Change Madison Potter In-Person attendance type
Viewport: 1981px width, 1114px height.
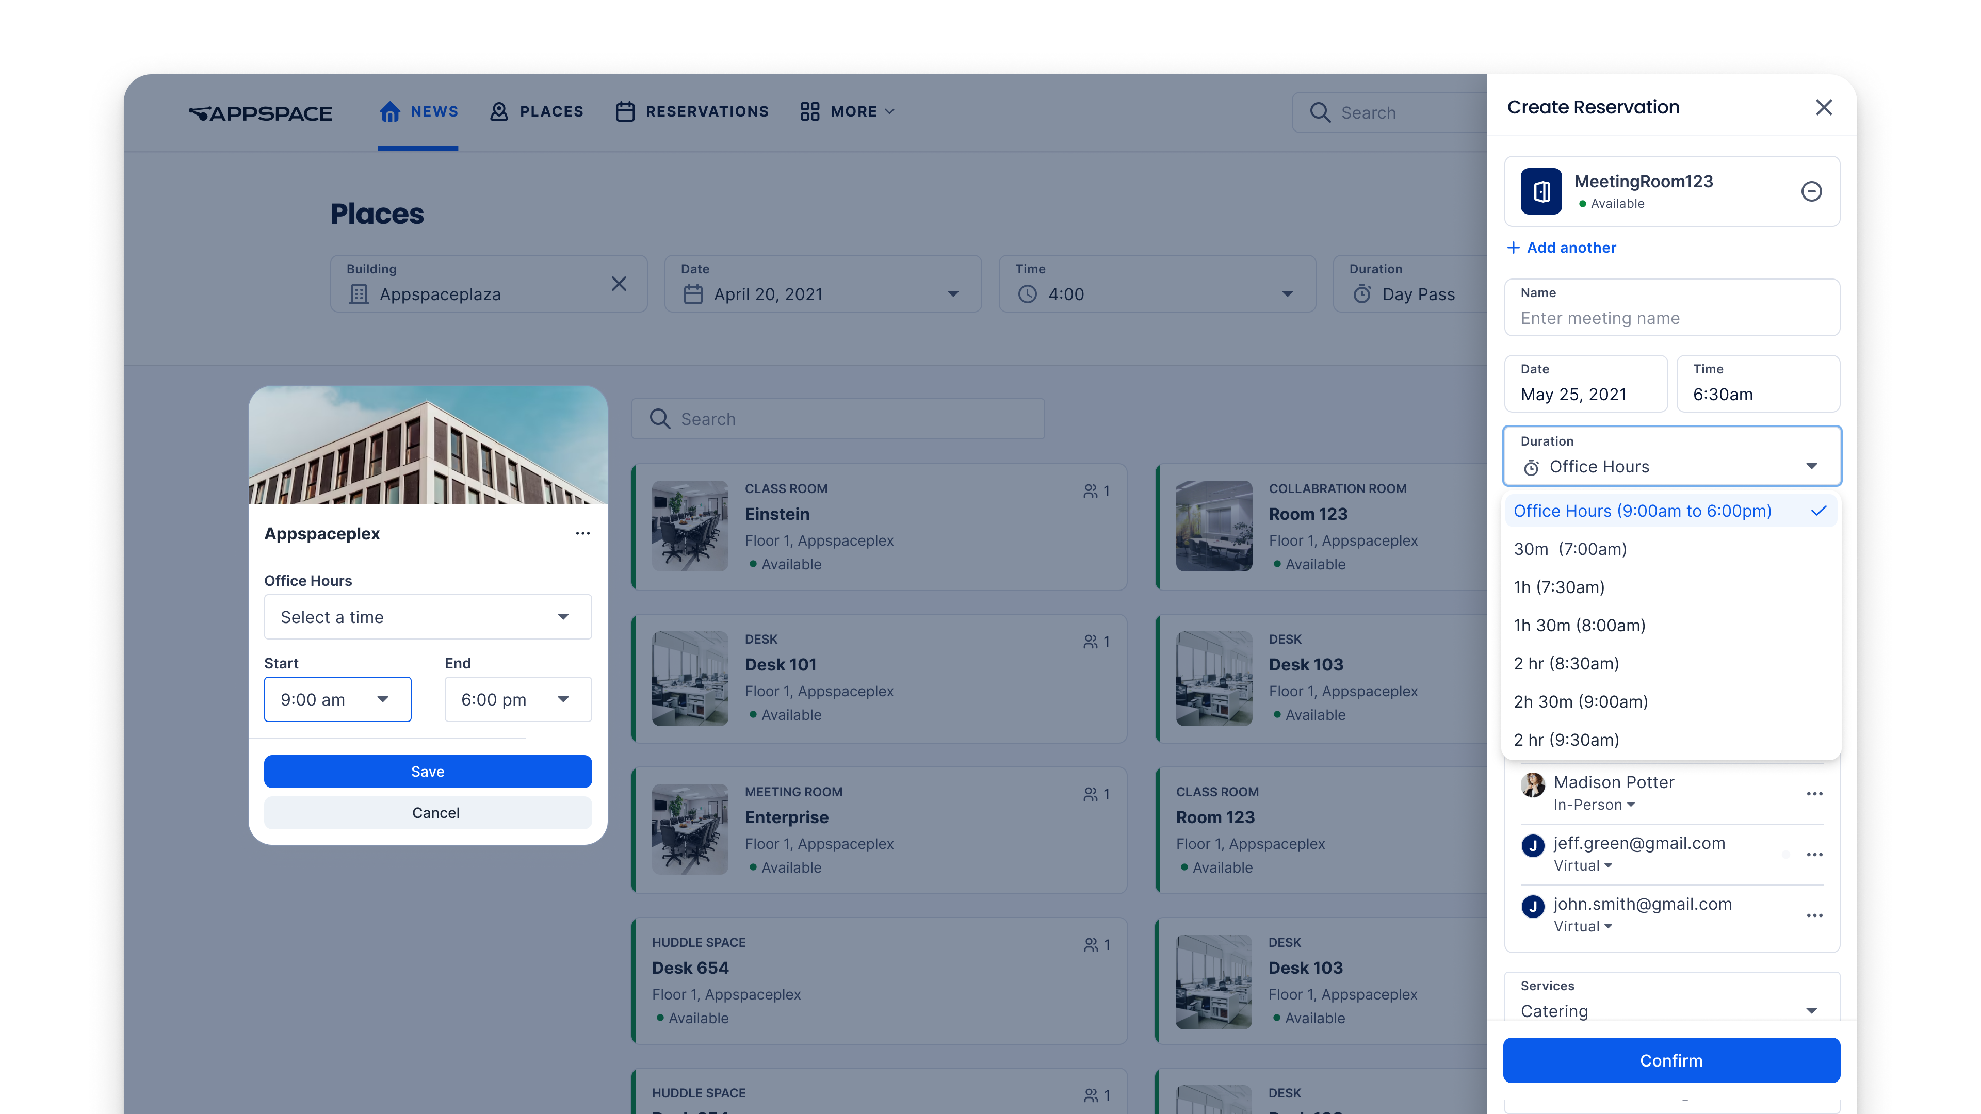coord(1593,805)
